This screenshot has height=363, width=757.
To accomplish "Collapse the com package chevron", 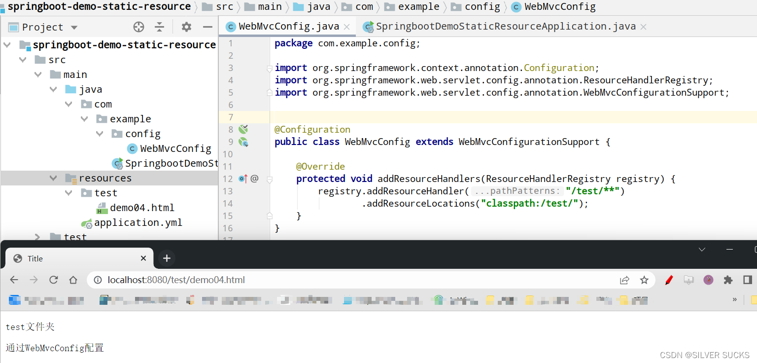I will pos(69,104).
